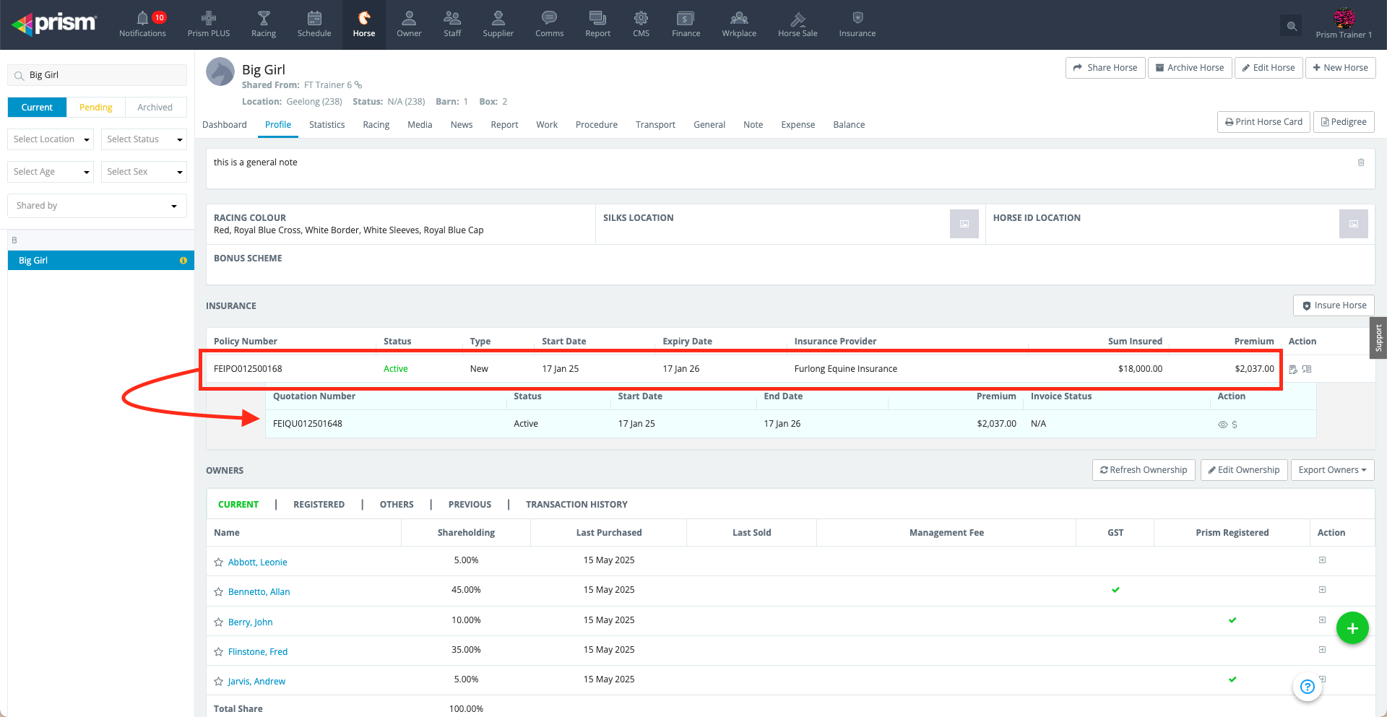Image resolution: width=1387 pixels, height=717 pixels.
Task: Expand the Export Owners dropdown
Action: tap(1332, 470)
